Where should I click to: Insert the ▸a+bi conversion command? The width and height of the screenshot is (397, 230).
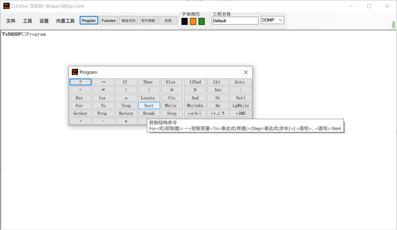[x=195, y=113]
